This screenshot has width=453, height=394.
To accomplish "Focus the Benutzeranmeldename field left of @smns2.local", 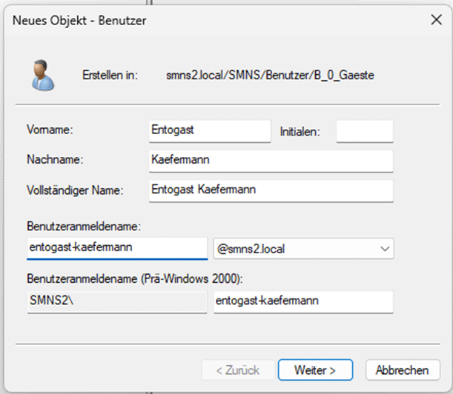I will [x=117, y=249].
